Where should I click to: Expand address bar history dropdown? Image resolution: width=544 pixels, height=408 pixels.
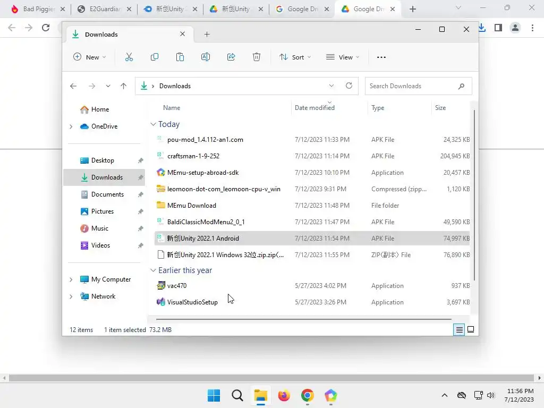click(331, 86)
